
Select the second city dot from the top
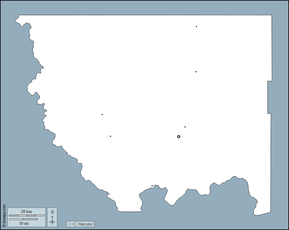click(x=196, y=72)
